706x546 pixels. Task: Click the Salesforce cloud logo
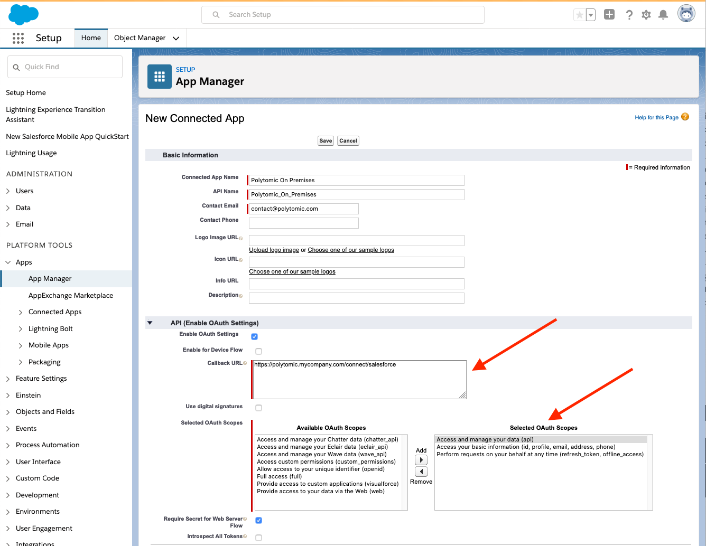23,14
